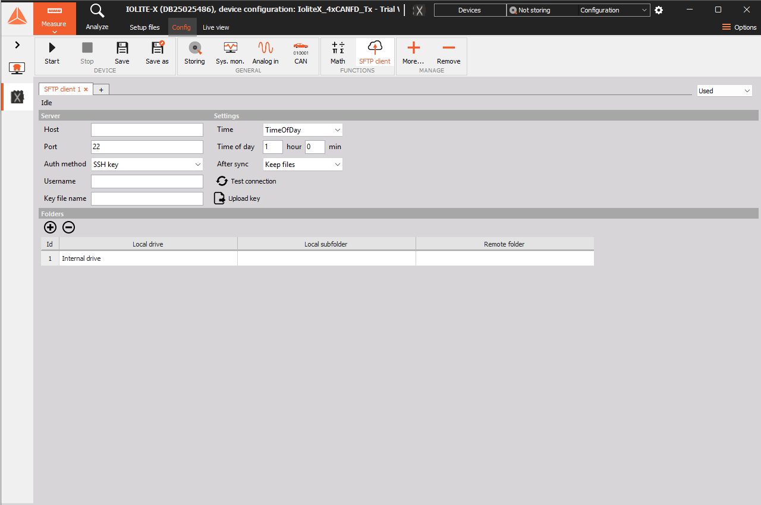The height and width of the screenshot is (505, 761).
Task: Open the Analog in module
Action: pos(265,48)
